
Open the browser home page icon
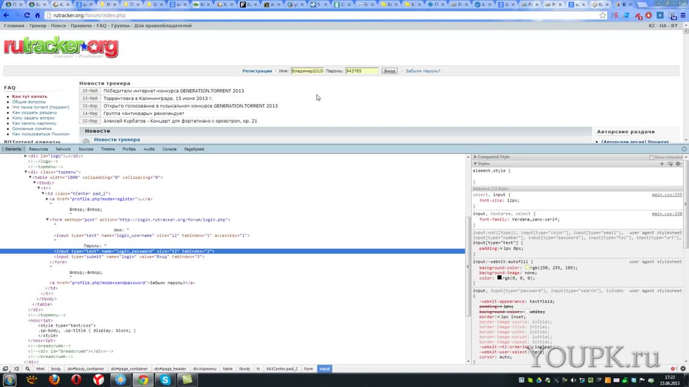[38, 15]
